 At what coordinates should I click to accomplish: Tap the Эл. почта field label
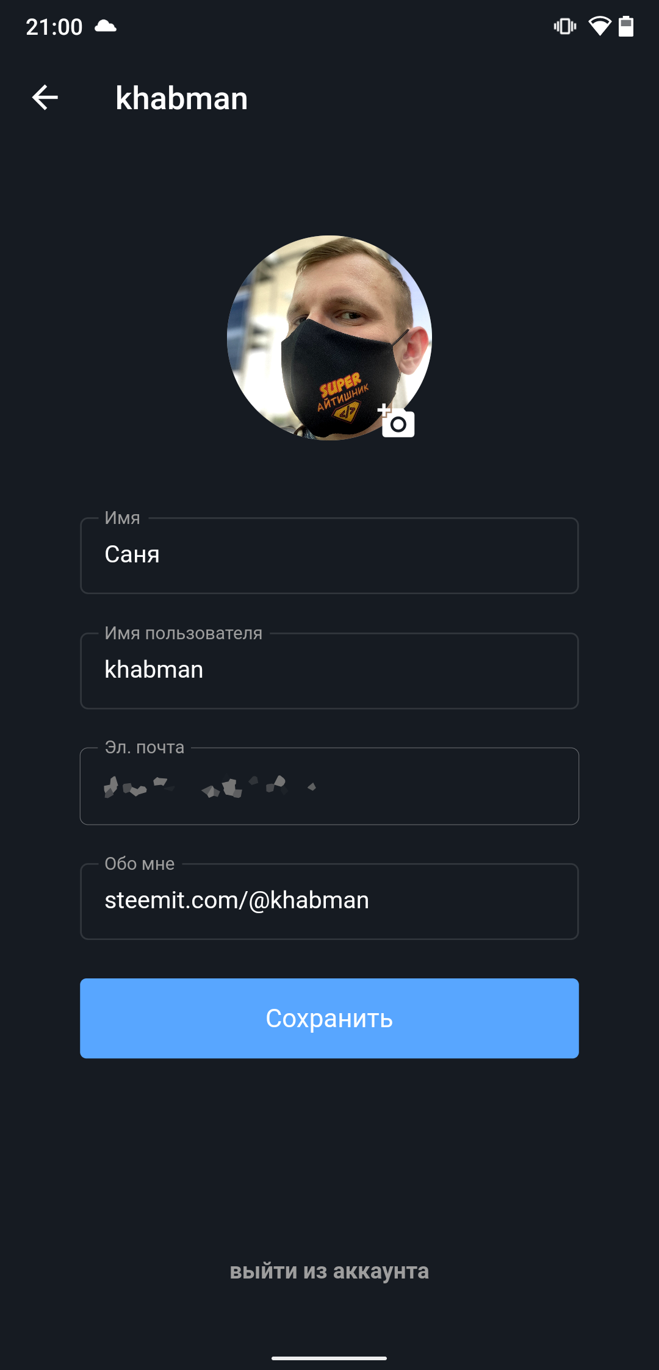[x=145, y=747]
